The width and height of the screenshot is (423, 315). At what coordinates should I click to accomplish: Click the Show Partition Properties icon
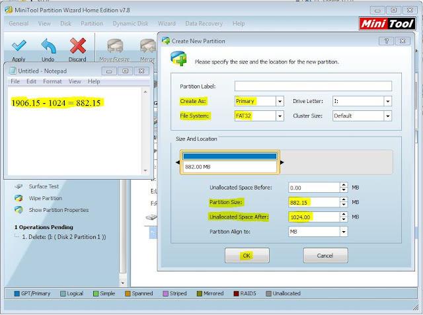(19, 210)
